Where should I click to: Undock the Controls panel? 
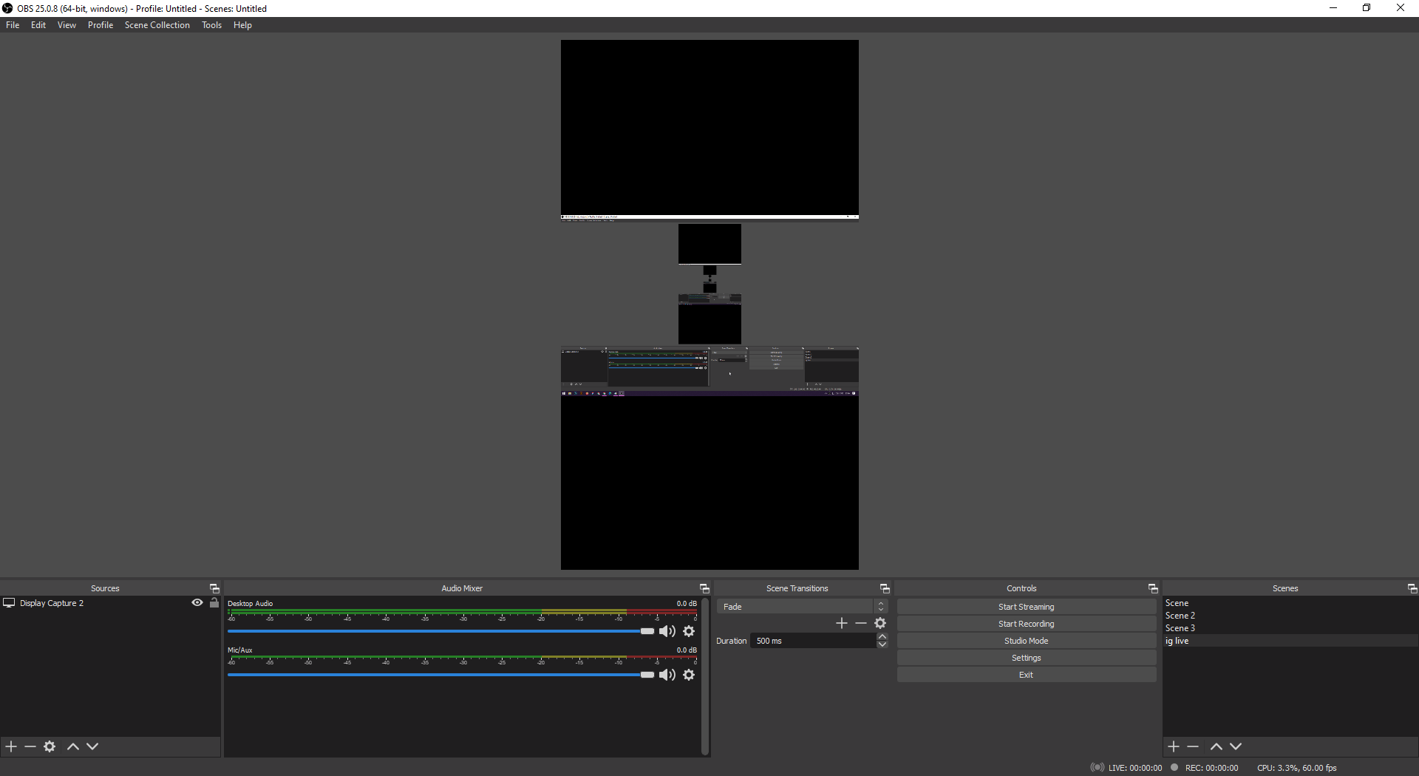(x=1153, y=588)
